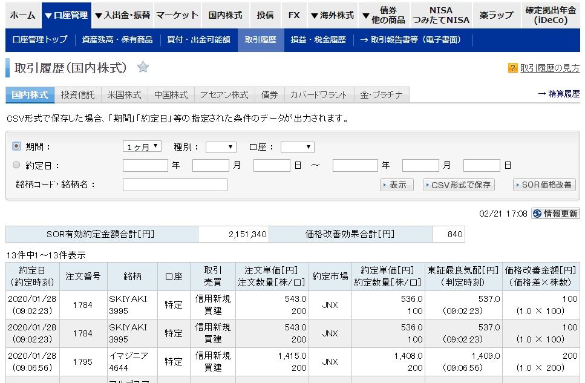Image resolution: width=585 pixels, height=383 pixels.
Task: Click 東証最良気配[円] column header
Action: 463,277
